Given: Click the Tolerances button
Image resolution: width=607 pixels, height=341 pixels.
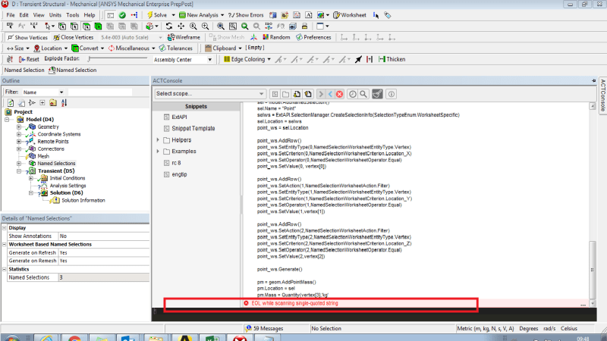Looking at the screenshot, I should pos(175,48).
